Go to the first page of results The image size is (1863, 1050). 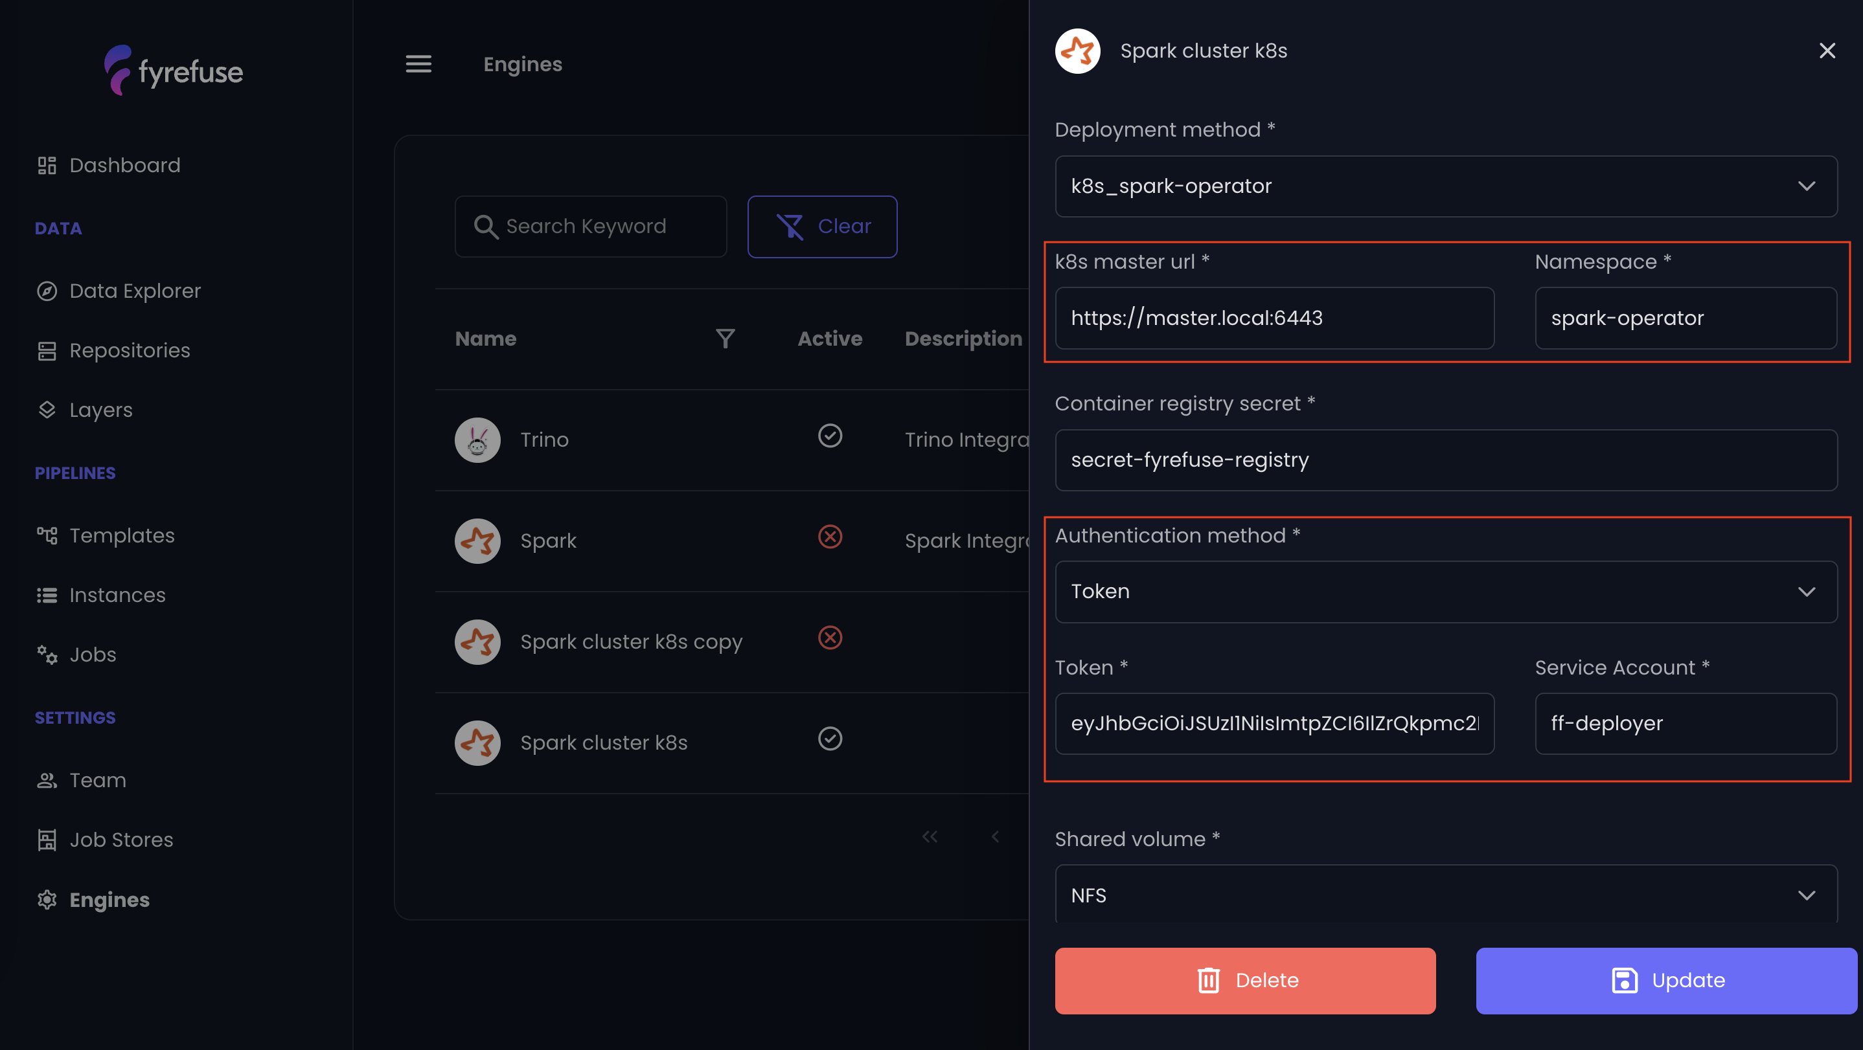coord(930,836)
